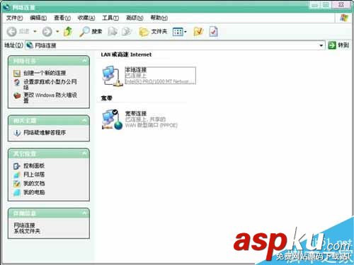Open the View (查看) menu
The image size is (354, 265).
click(x=62, y=18)
